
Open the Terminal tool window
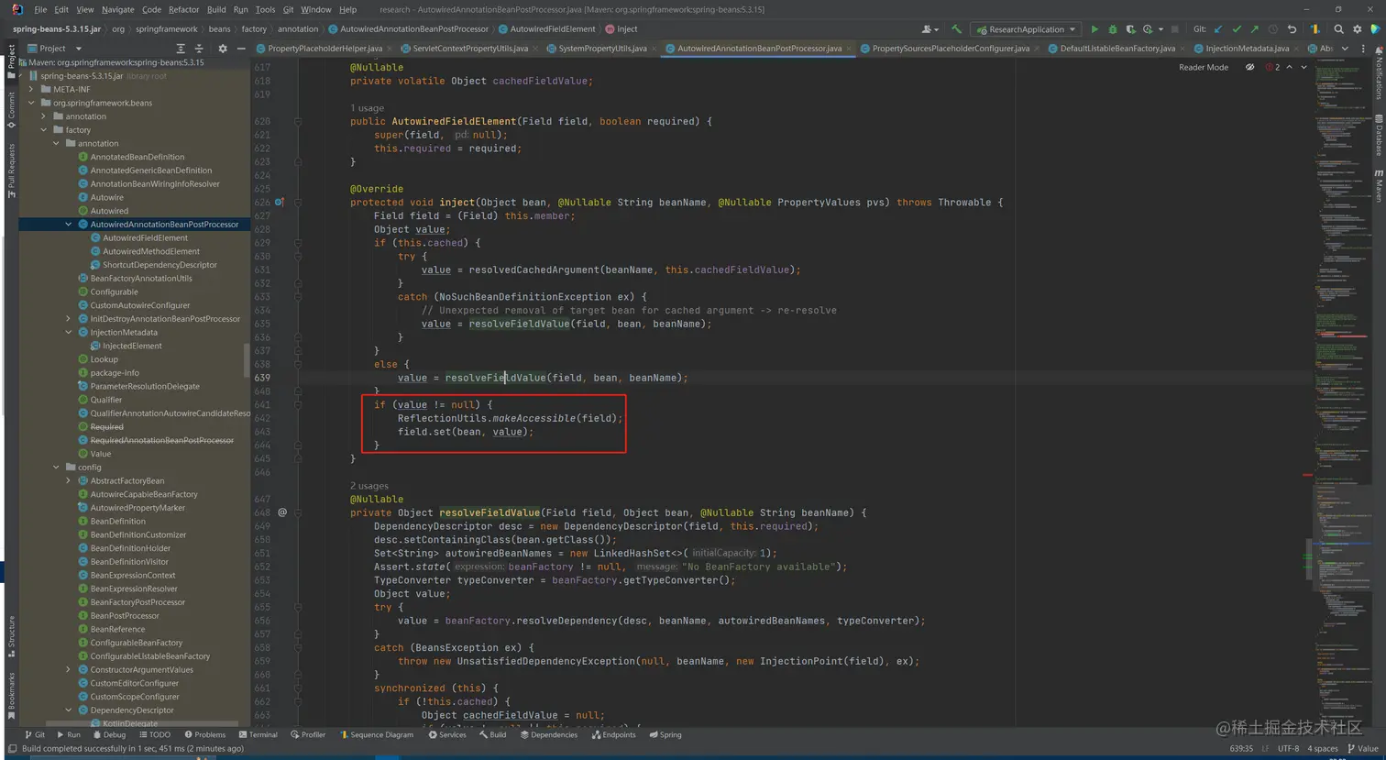click(x=258, y=734)
